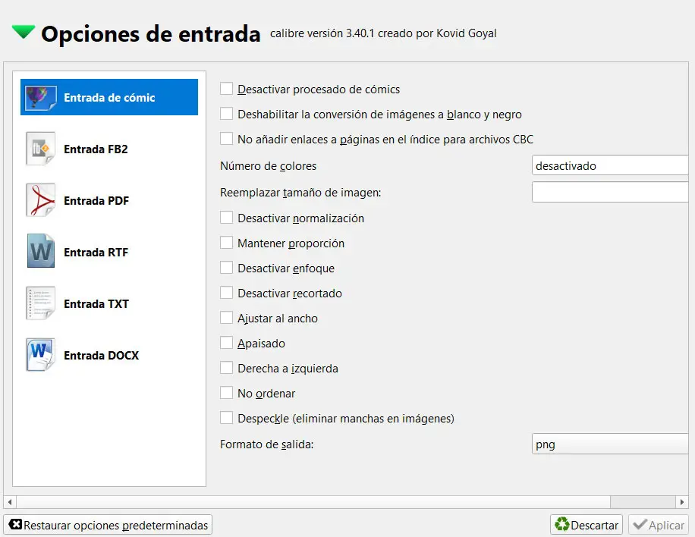Select the Entrada TXT label
The height and width of the screenshot is (537, 695).
96,303
